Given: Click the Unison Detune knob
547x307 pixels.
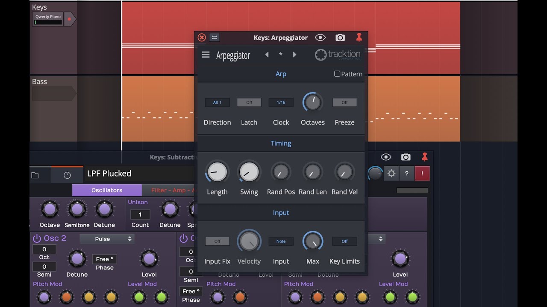Looking at the screenshot, I should click(170, 209).
